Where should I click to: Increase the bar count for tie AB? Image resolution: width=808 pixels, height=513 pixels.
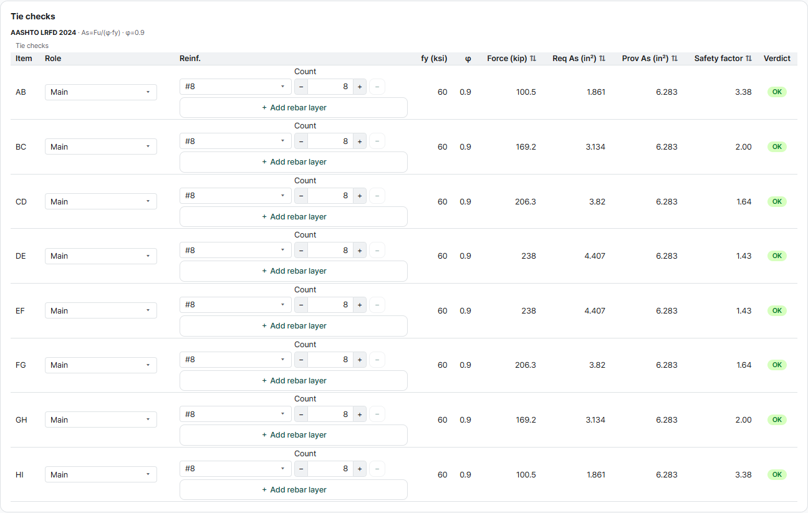tap(359, 87)
